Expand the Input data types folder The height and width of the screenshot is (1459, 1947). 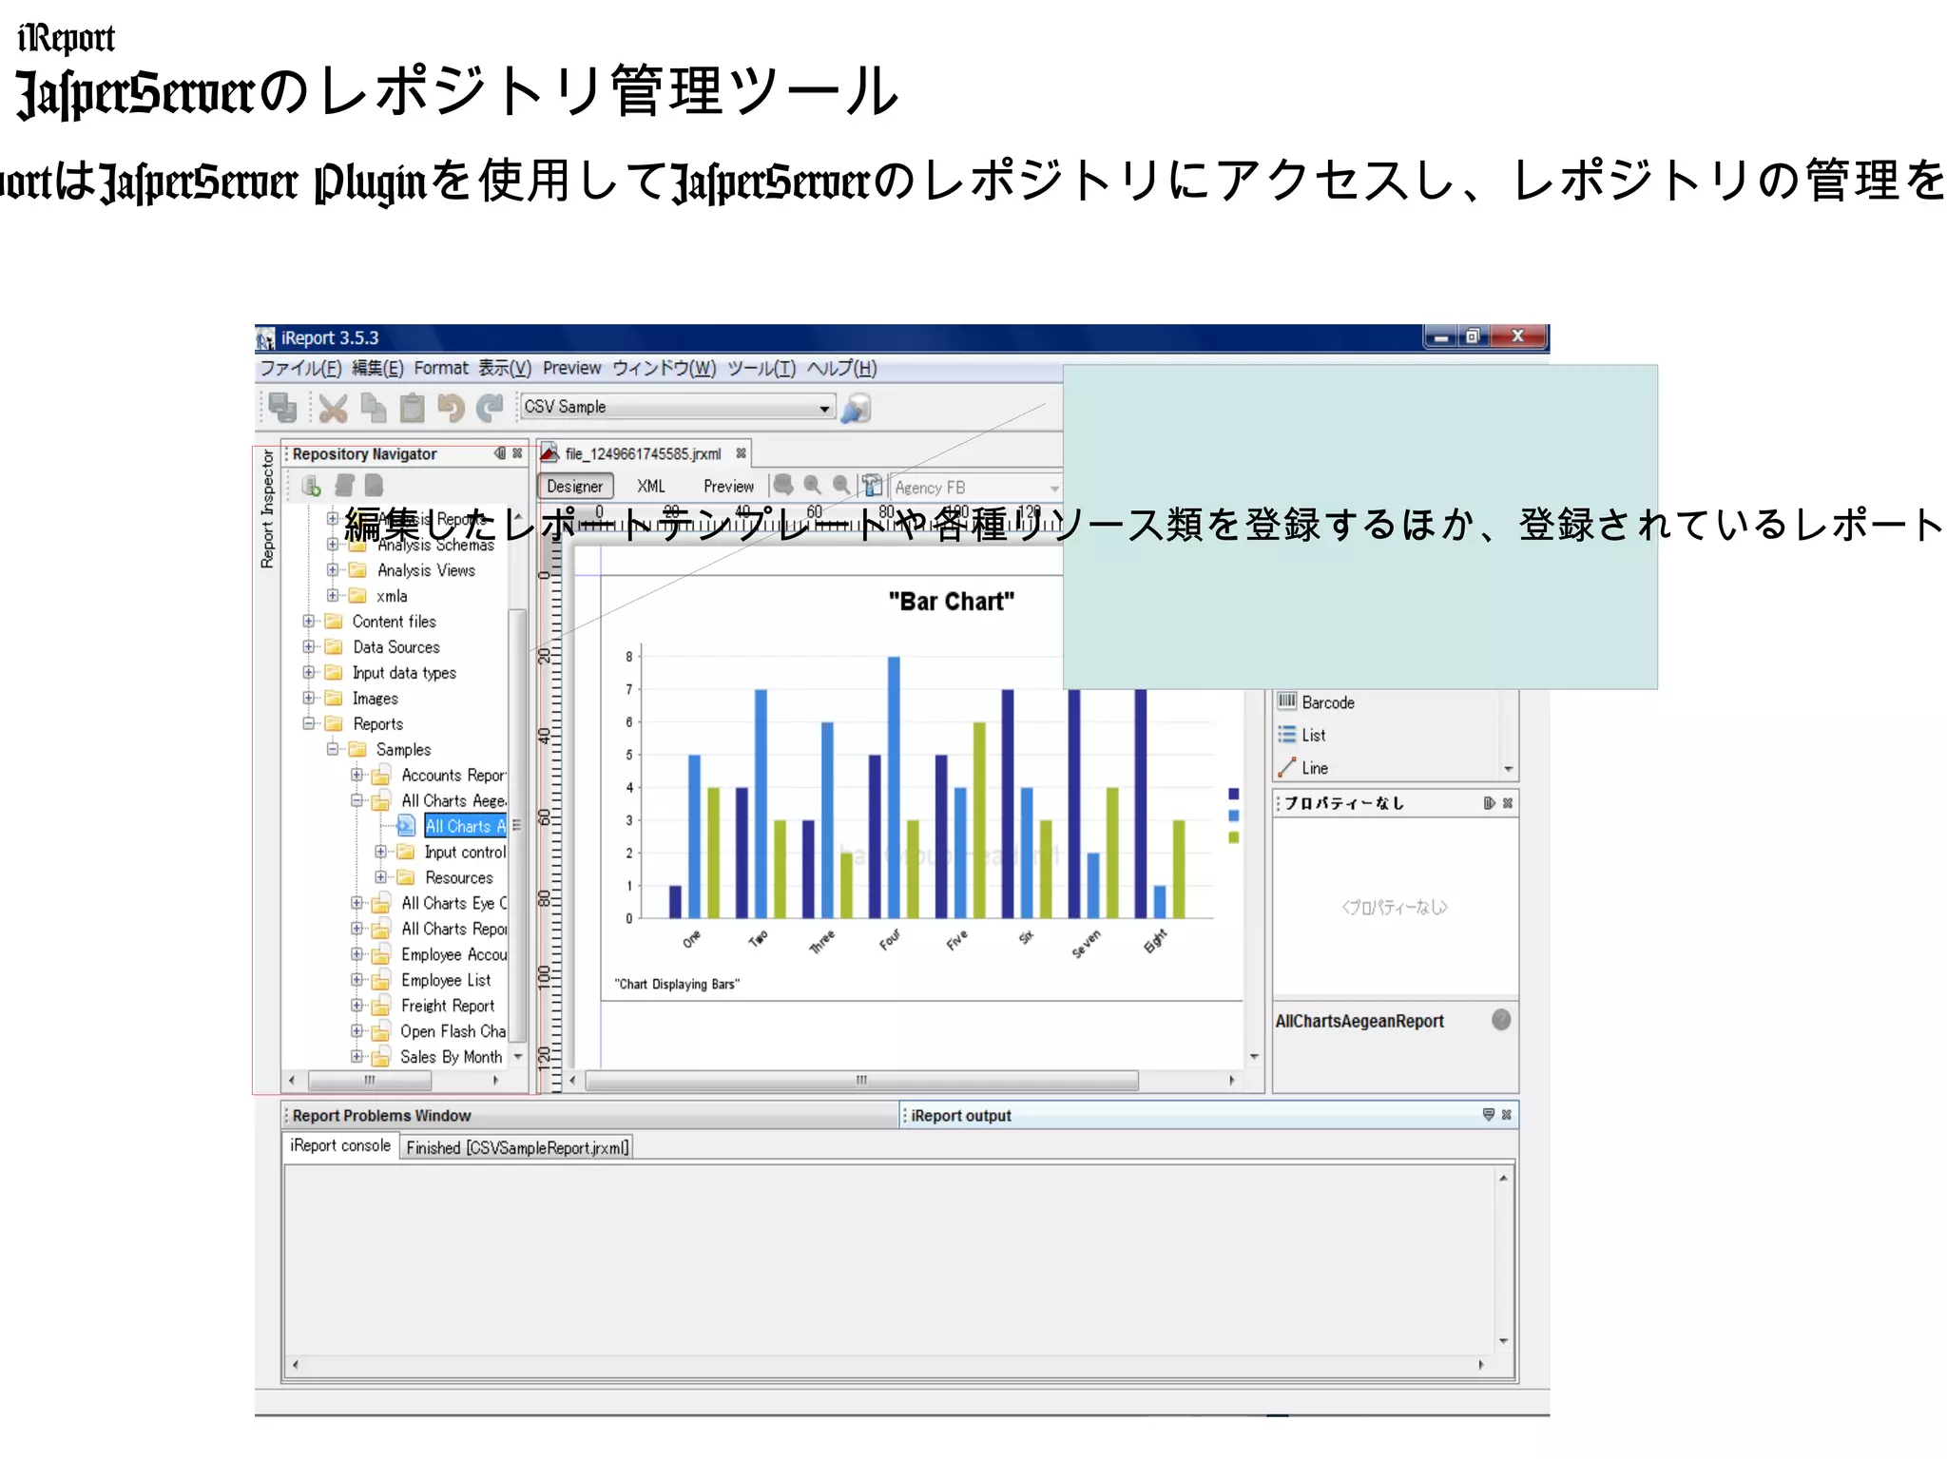coord(309,672)
